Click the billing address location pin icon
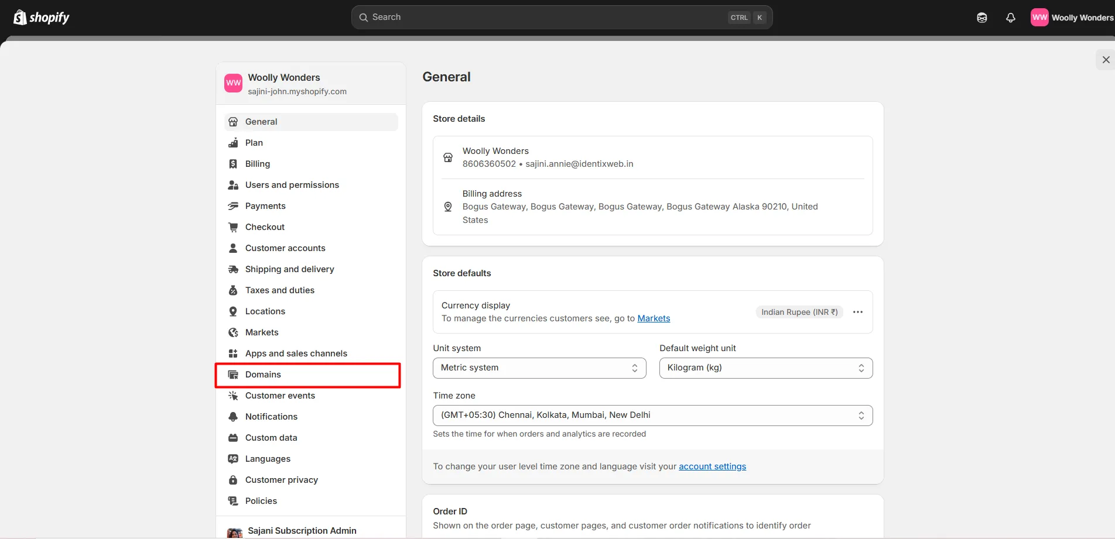Viewport: 1115px width, 539px height. click(448, 207)
